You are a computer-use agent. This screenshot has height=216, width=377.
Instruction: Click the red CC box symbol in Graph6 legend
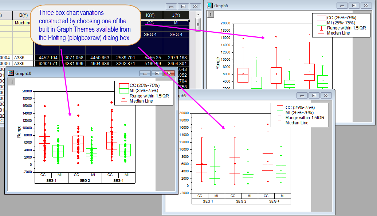[321, 17]
